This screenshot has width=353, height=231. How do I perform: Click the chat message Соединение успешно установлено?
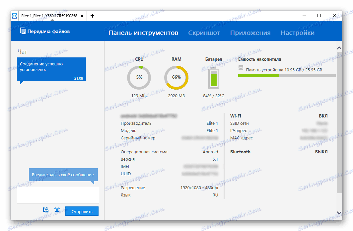click(51, 69)
